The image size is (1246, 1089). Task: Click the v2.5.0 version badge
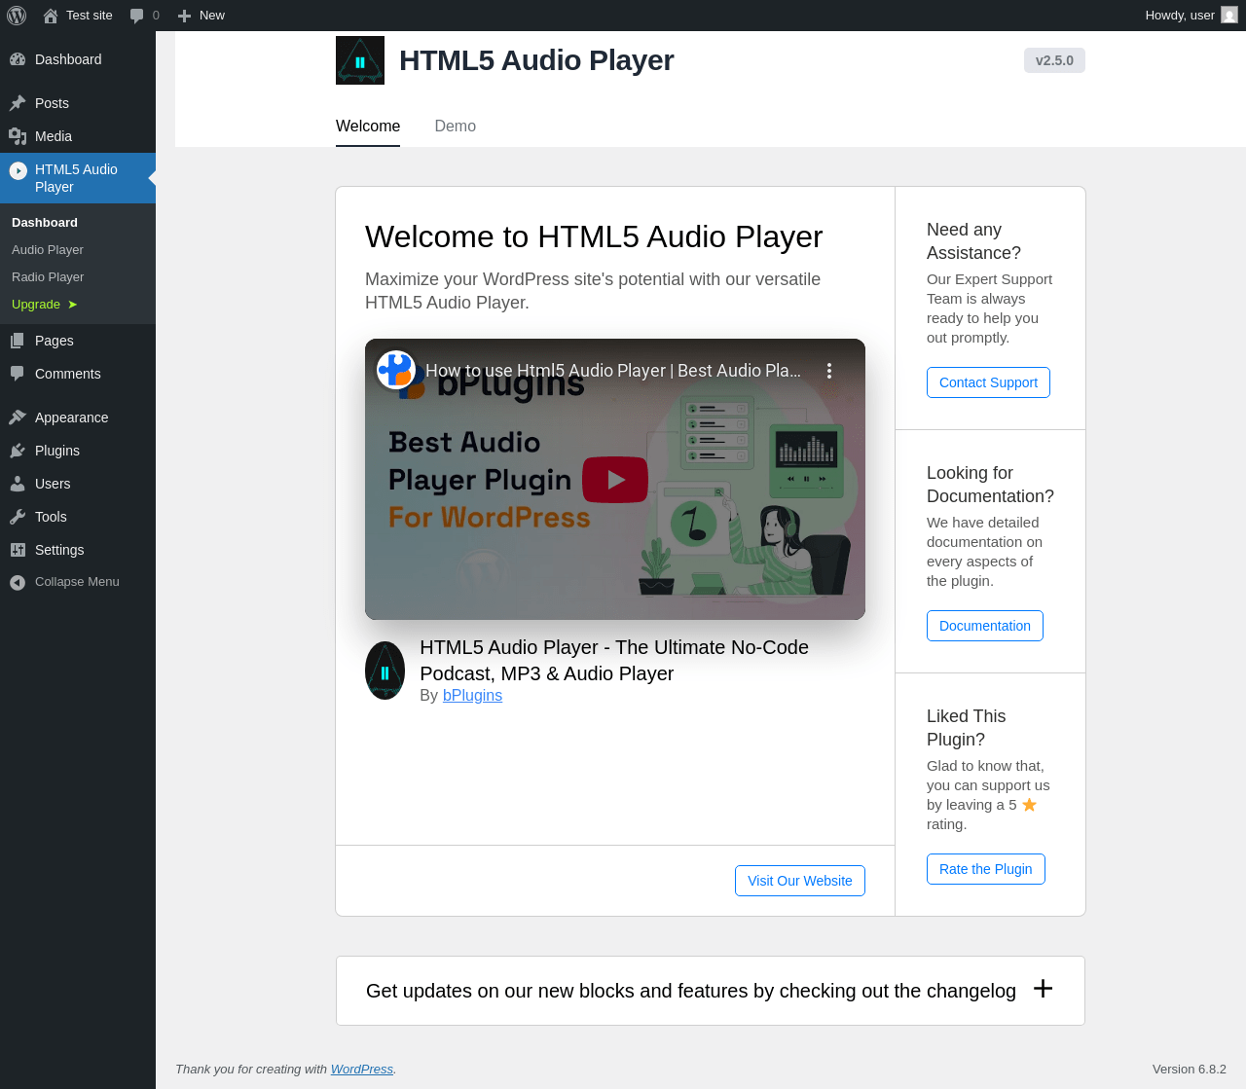point(1054,60)
